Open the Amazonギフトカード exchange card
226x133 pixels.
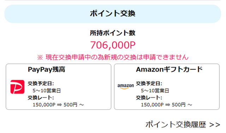167,87
